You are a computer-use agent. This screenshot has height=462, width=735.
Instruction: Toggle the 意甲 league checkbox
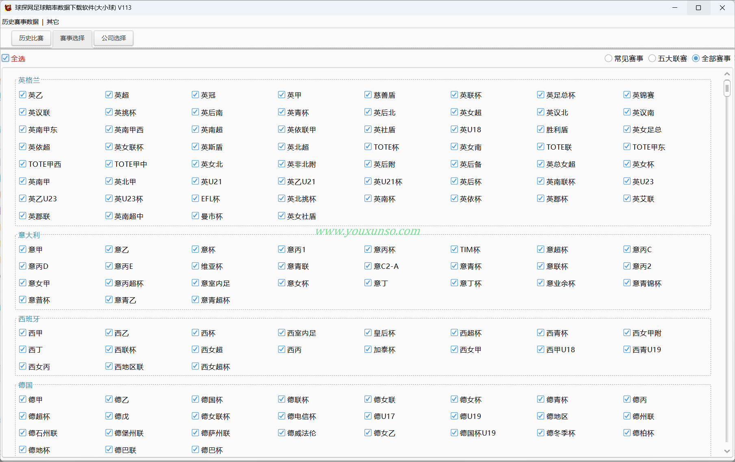(x=23, y=249)
